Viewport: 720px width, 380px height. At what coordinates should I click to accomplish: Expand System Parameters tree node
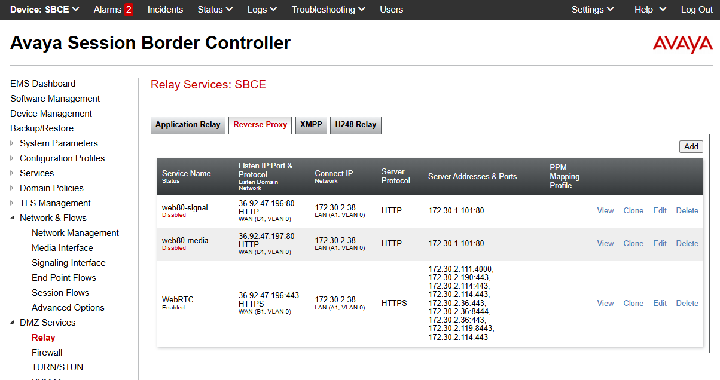(x=13, y=143)
